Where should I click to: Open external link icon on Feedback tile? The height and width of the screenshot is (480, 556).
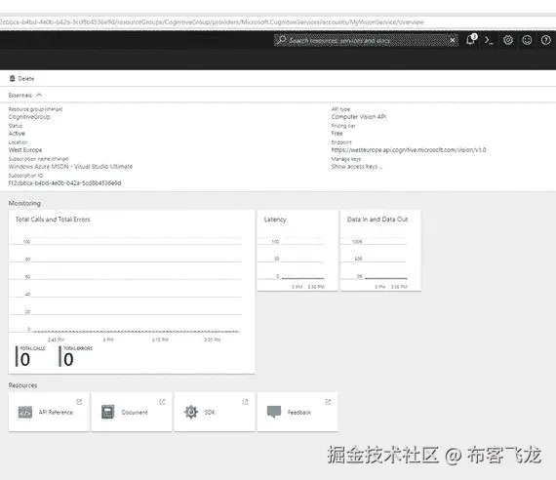328,402
